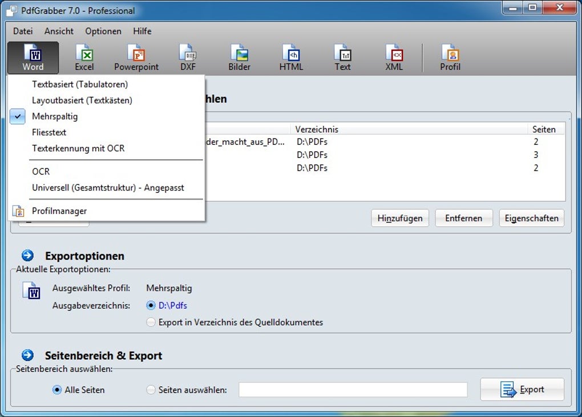582x417 pixels.
Task: Open the Datei menu
Action: (23, 31)
